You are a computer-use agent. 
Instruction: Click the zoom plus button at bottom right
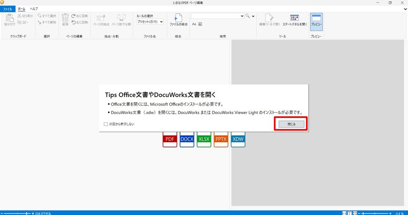(x=390, y=213)
